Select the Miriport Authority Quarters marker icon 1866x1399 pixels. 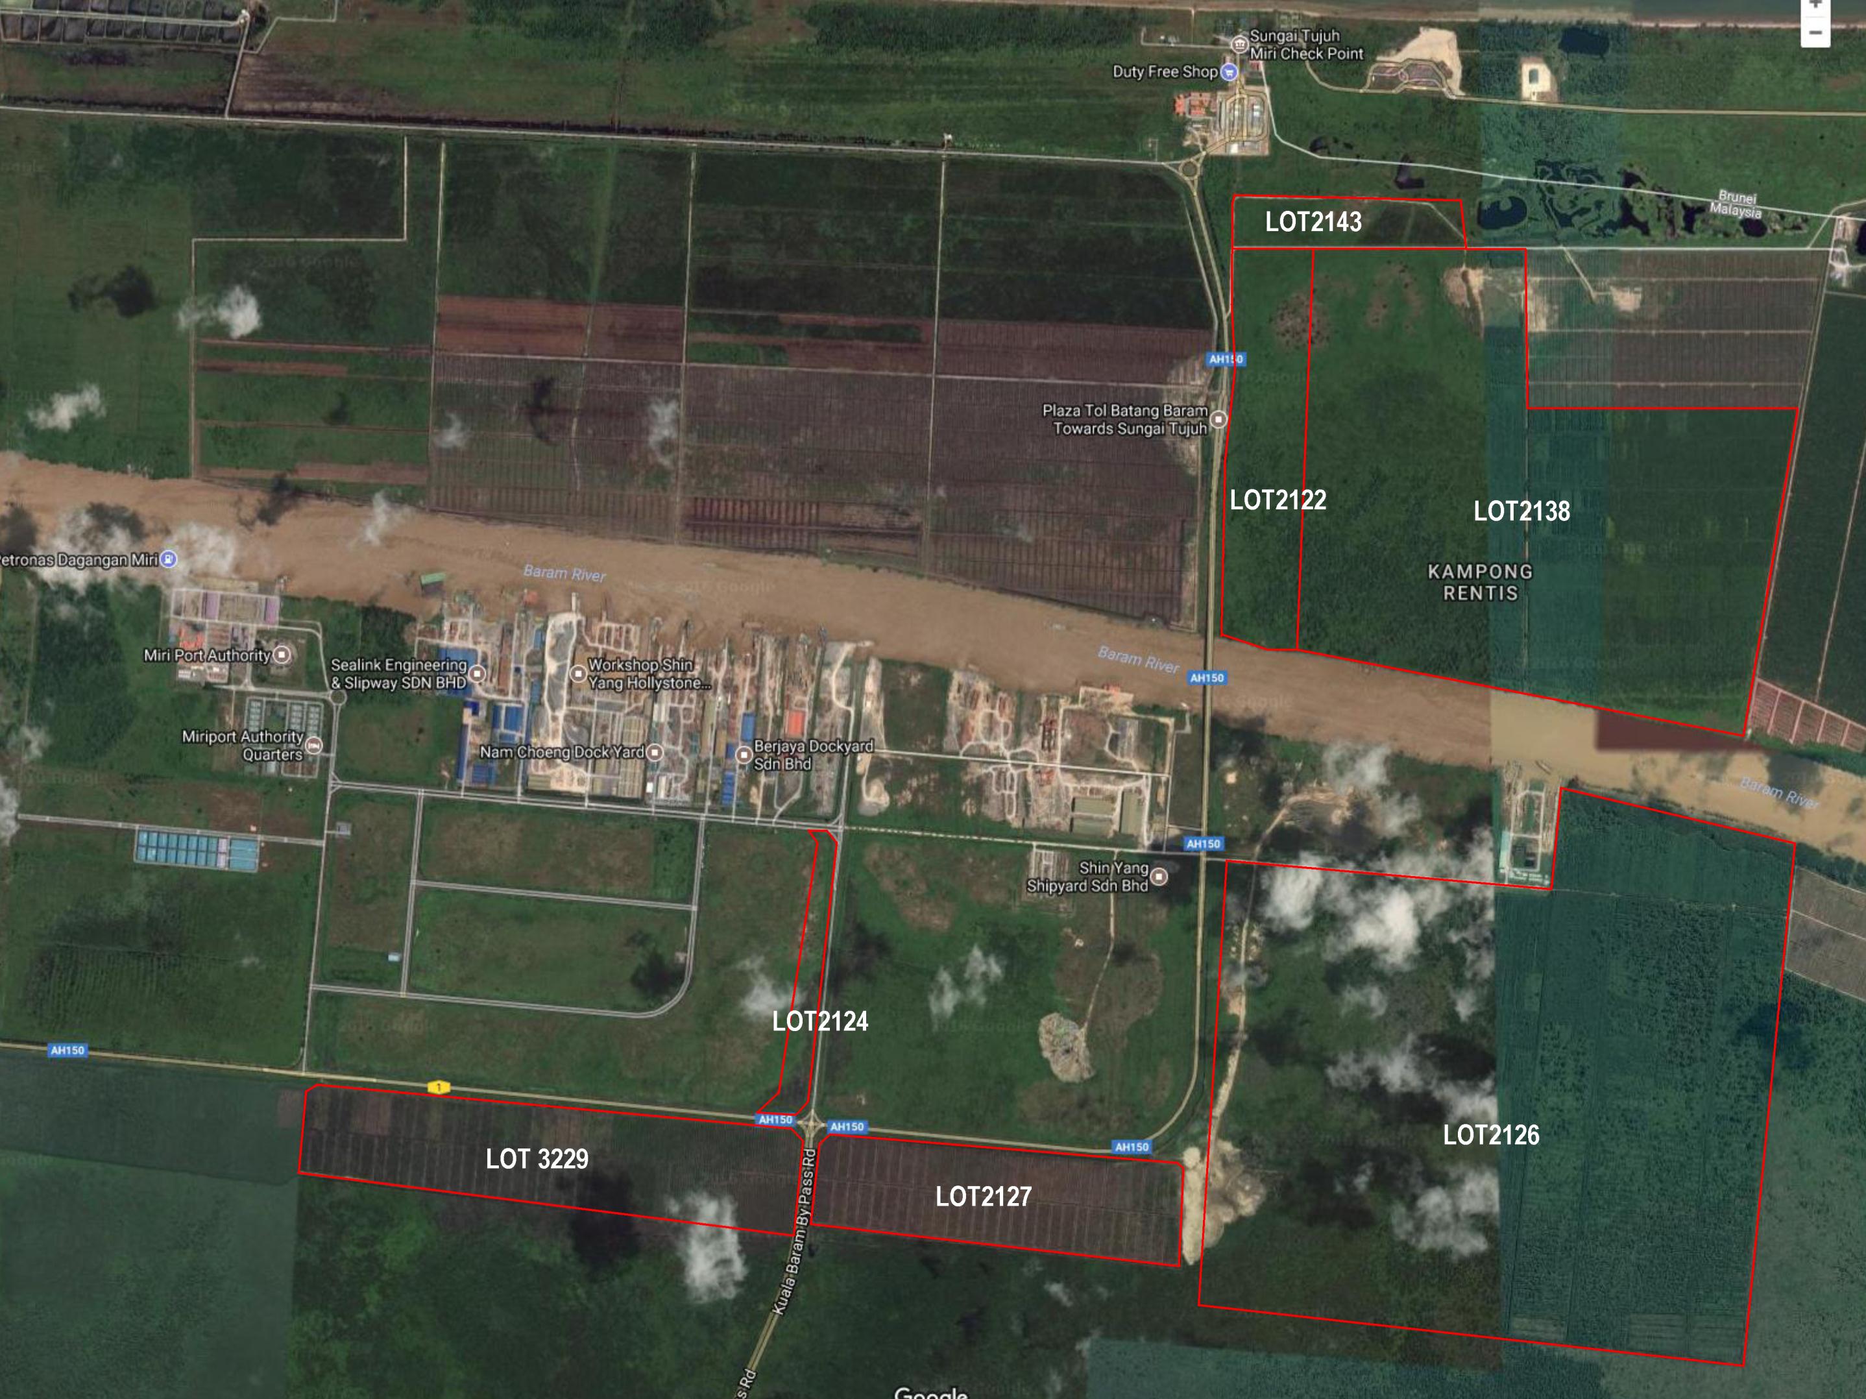pos(314,745)
